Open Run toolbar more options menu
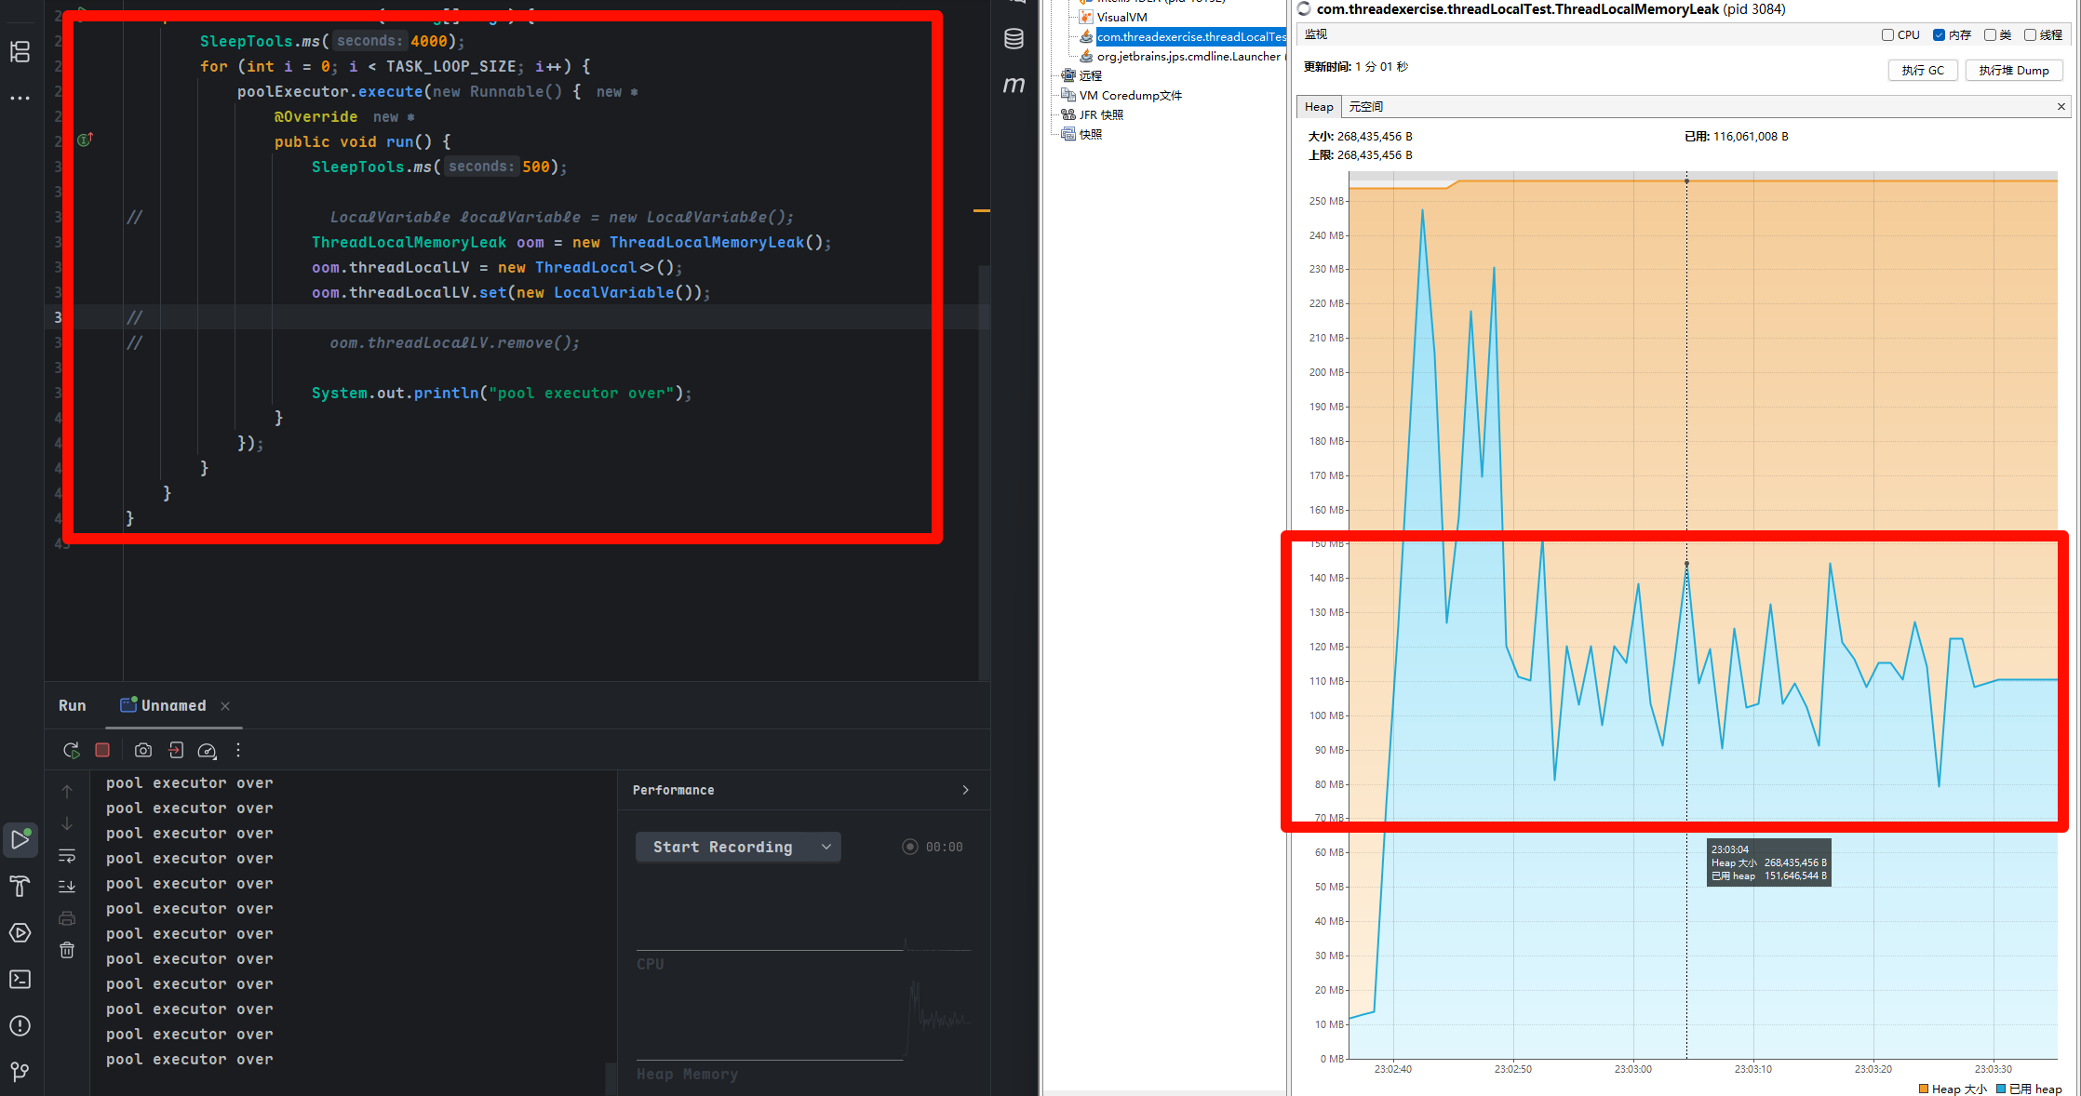Screen dimensions: 2081x1096 click(238, 750)
